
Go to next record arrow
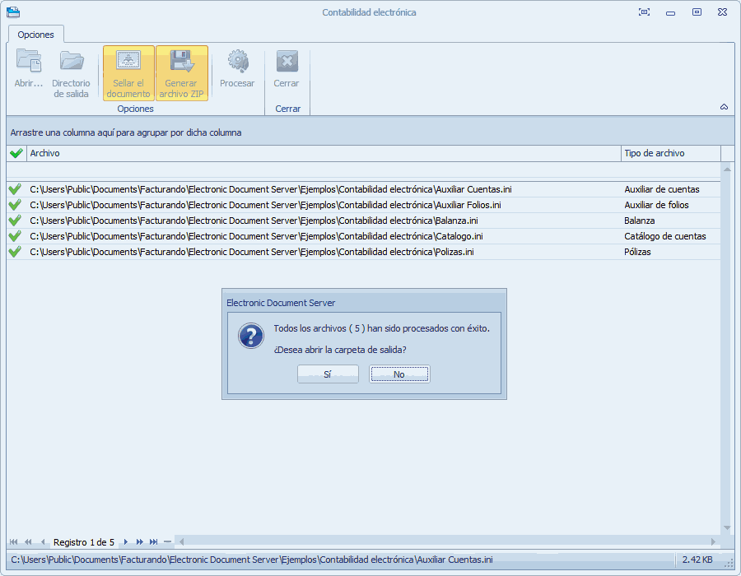pyautogui.click(x=125, y=542)
